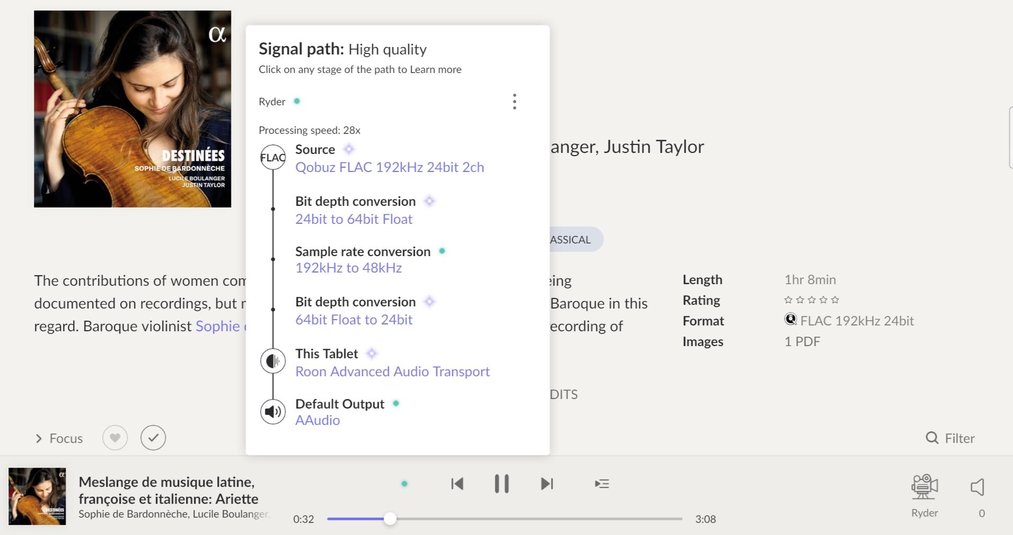Image resolution: width=1013 pixels, height=535 pixels.
Task: Click the FLAC 192kHz 24bit format value
Action: point(857,321)
